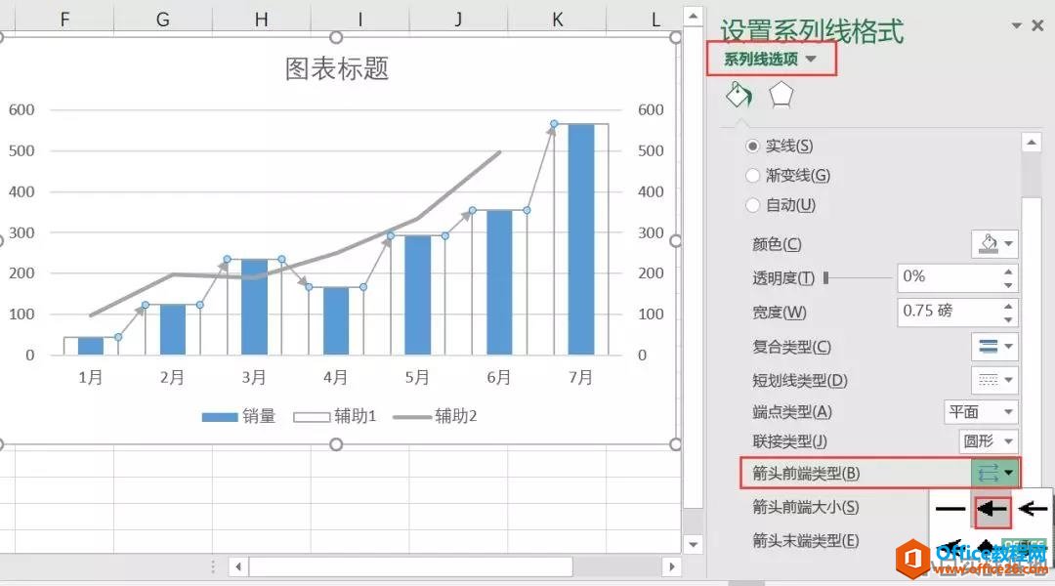Viewport: 1055px width, 586px height.
Task: Select the chart title 图表标题
Action: (337, 68)
